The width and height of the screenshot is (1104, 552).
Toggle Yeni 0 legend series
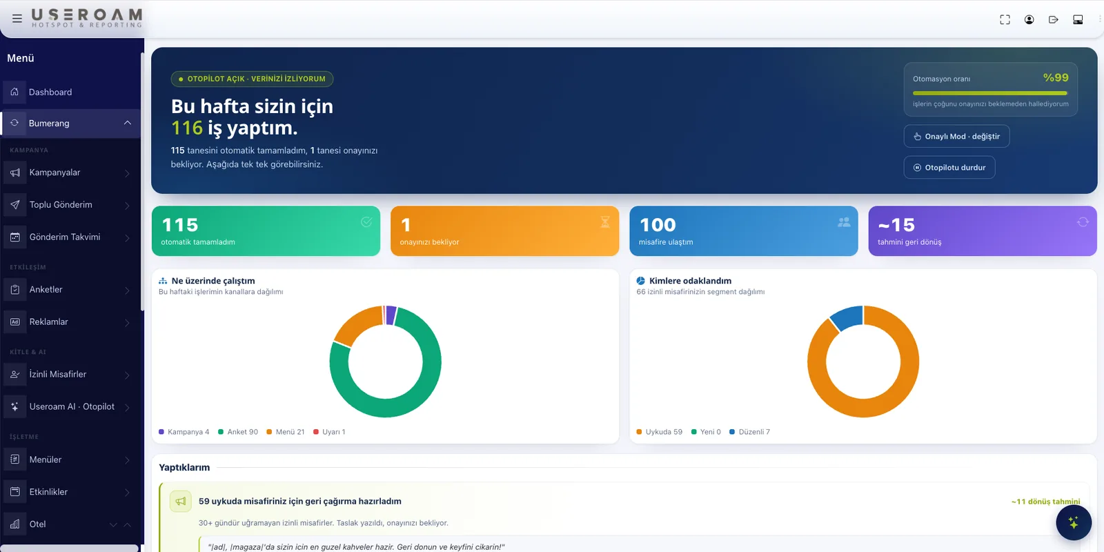tap(706, 432)
